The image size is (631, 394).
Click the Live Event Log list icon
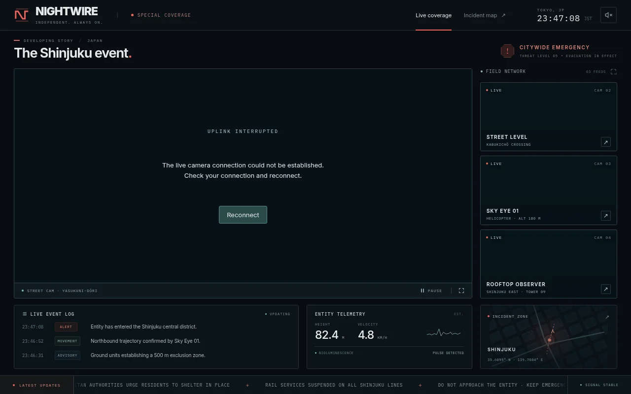[x=25, y=314]
